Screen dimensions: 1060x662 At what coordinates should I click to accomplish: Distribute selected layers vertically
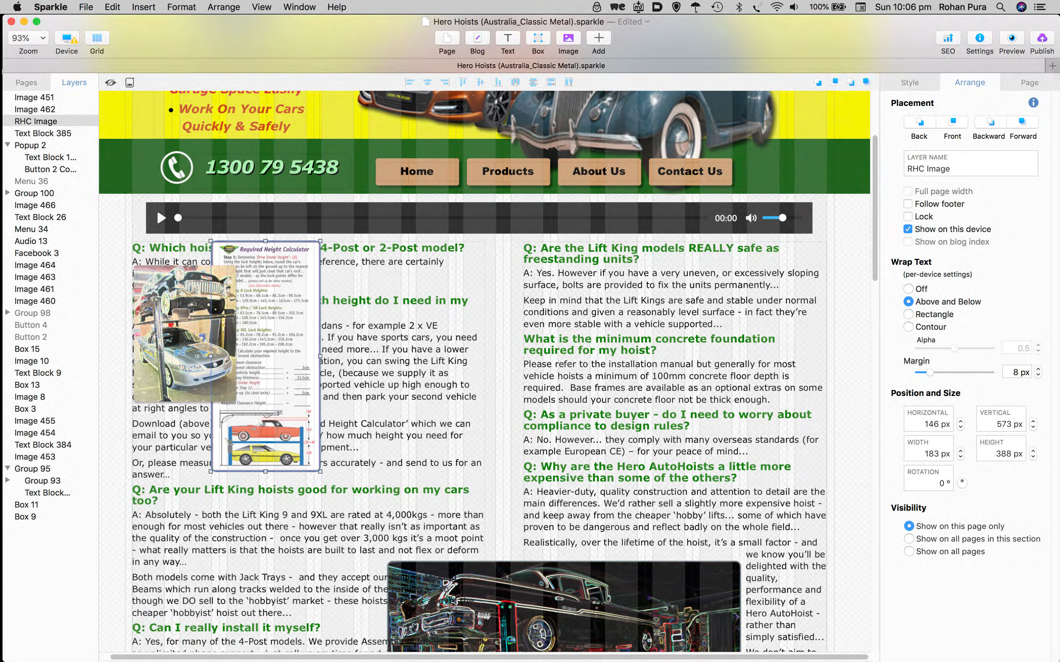533,82
